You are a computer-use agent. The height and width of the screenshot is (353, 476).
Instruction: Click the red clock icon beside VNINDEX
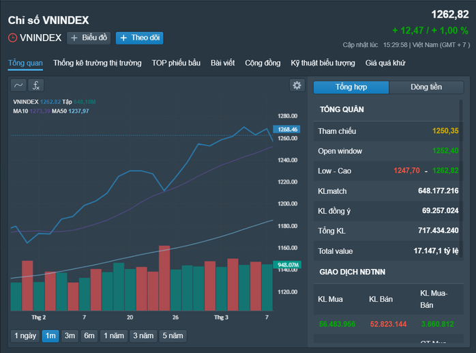pos(12,38)
